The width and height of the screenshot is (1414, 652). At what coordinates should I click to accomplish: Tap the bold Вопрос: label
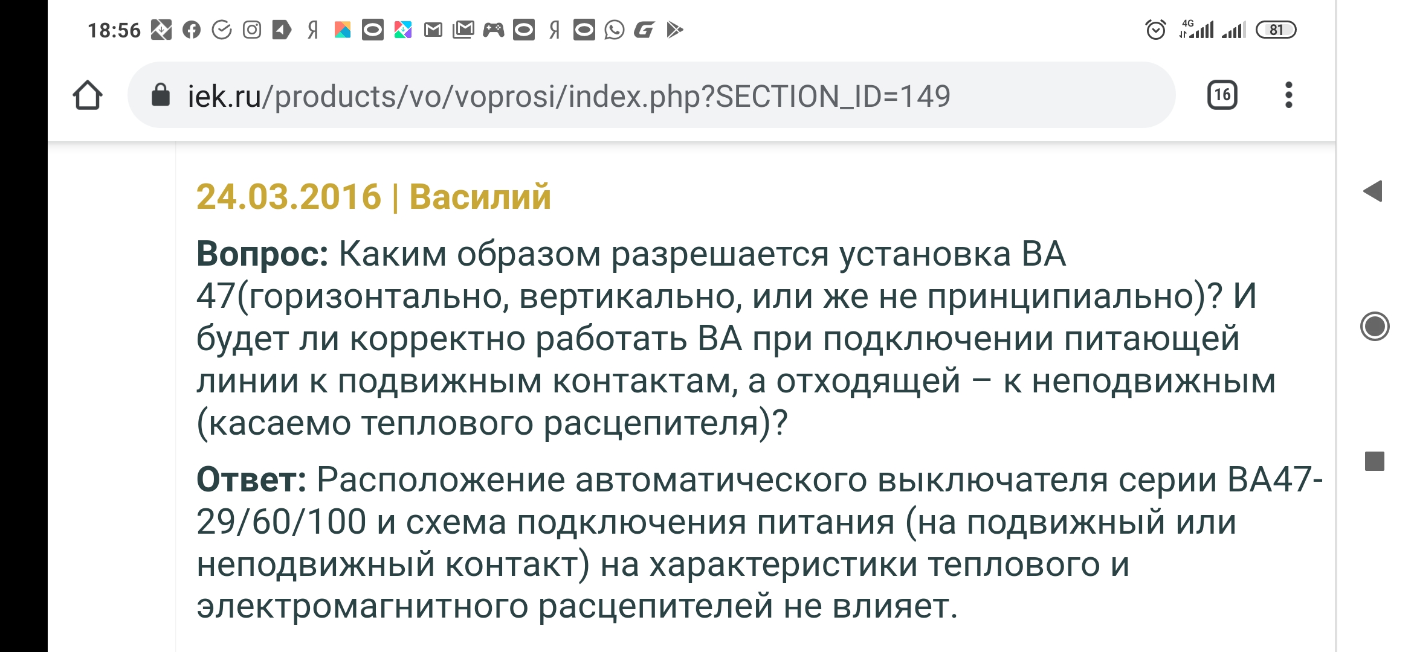[x=262, y=254]
